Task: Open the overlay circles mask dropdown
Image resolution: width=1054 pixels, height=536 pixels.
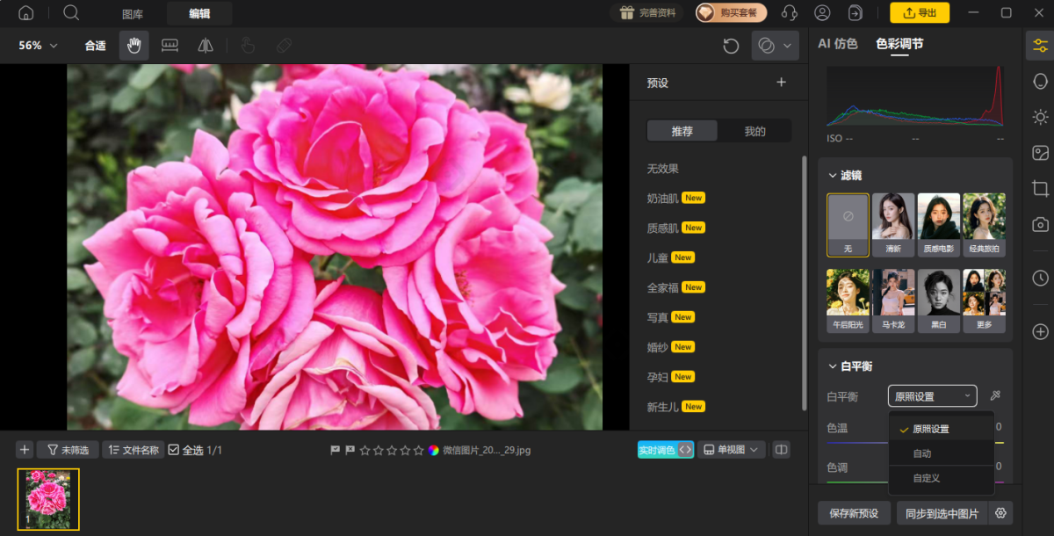Action: (775, 46)
